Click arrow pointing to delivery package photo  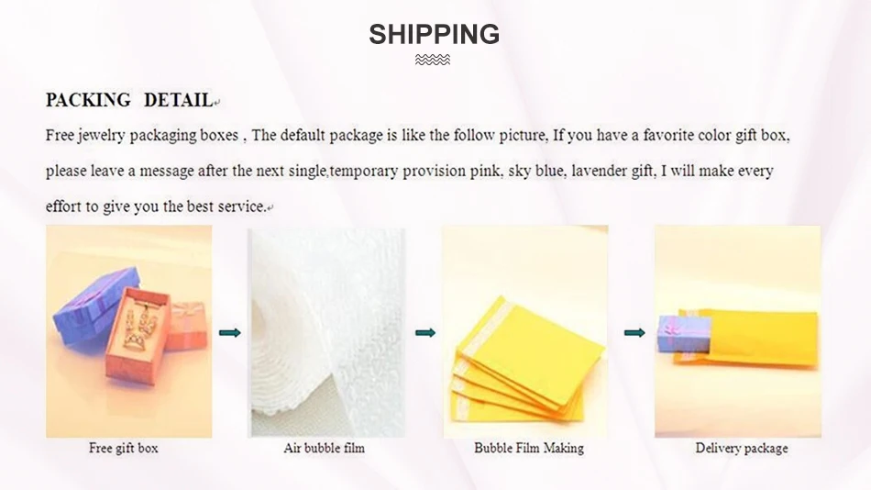tap(635, 332)
